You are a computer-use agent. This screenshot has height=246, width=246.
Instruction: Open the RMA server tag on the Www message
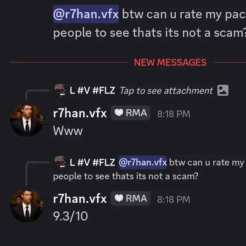[130, 113]
